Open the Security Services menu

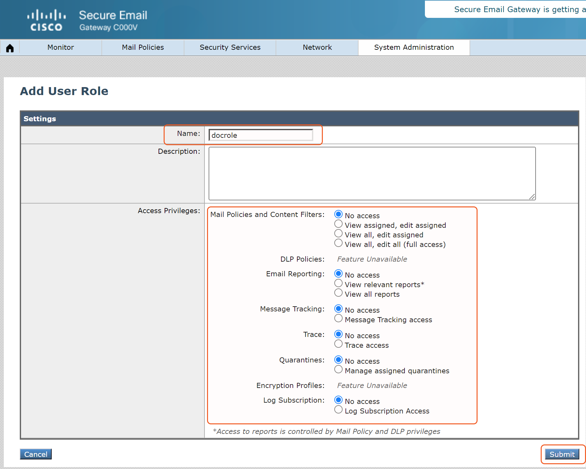(x=230, y=48)
